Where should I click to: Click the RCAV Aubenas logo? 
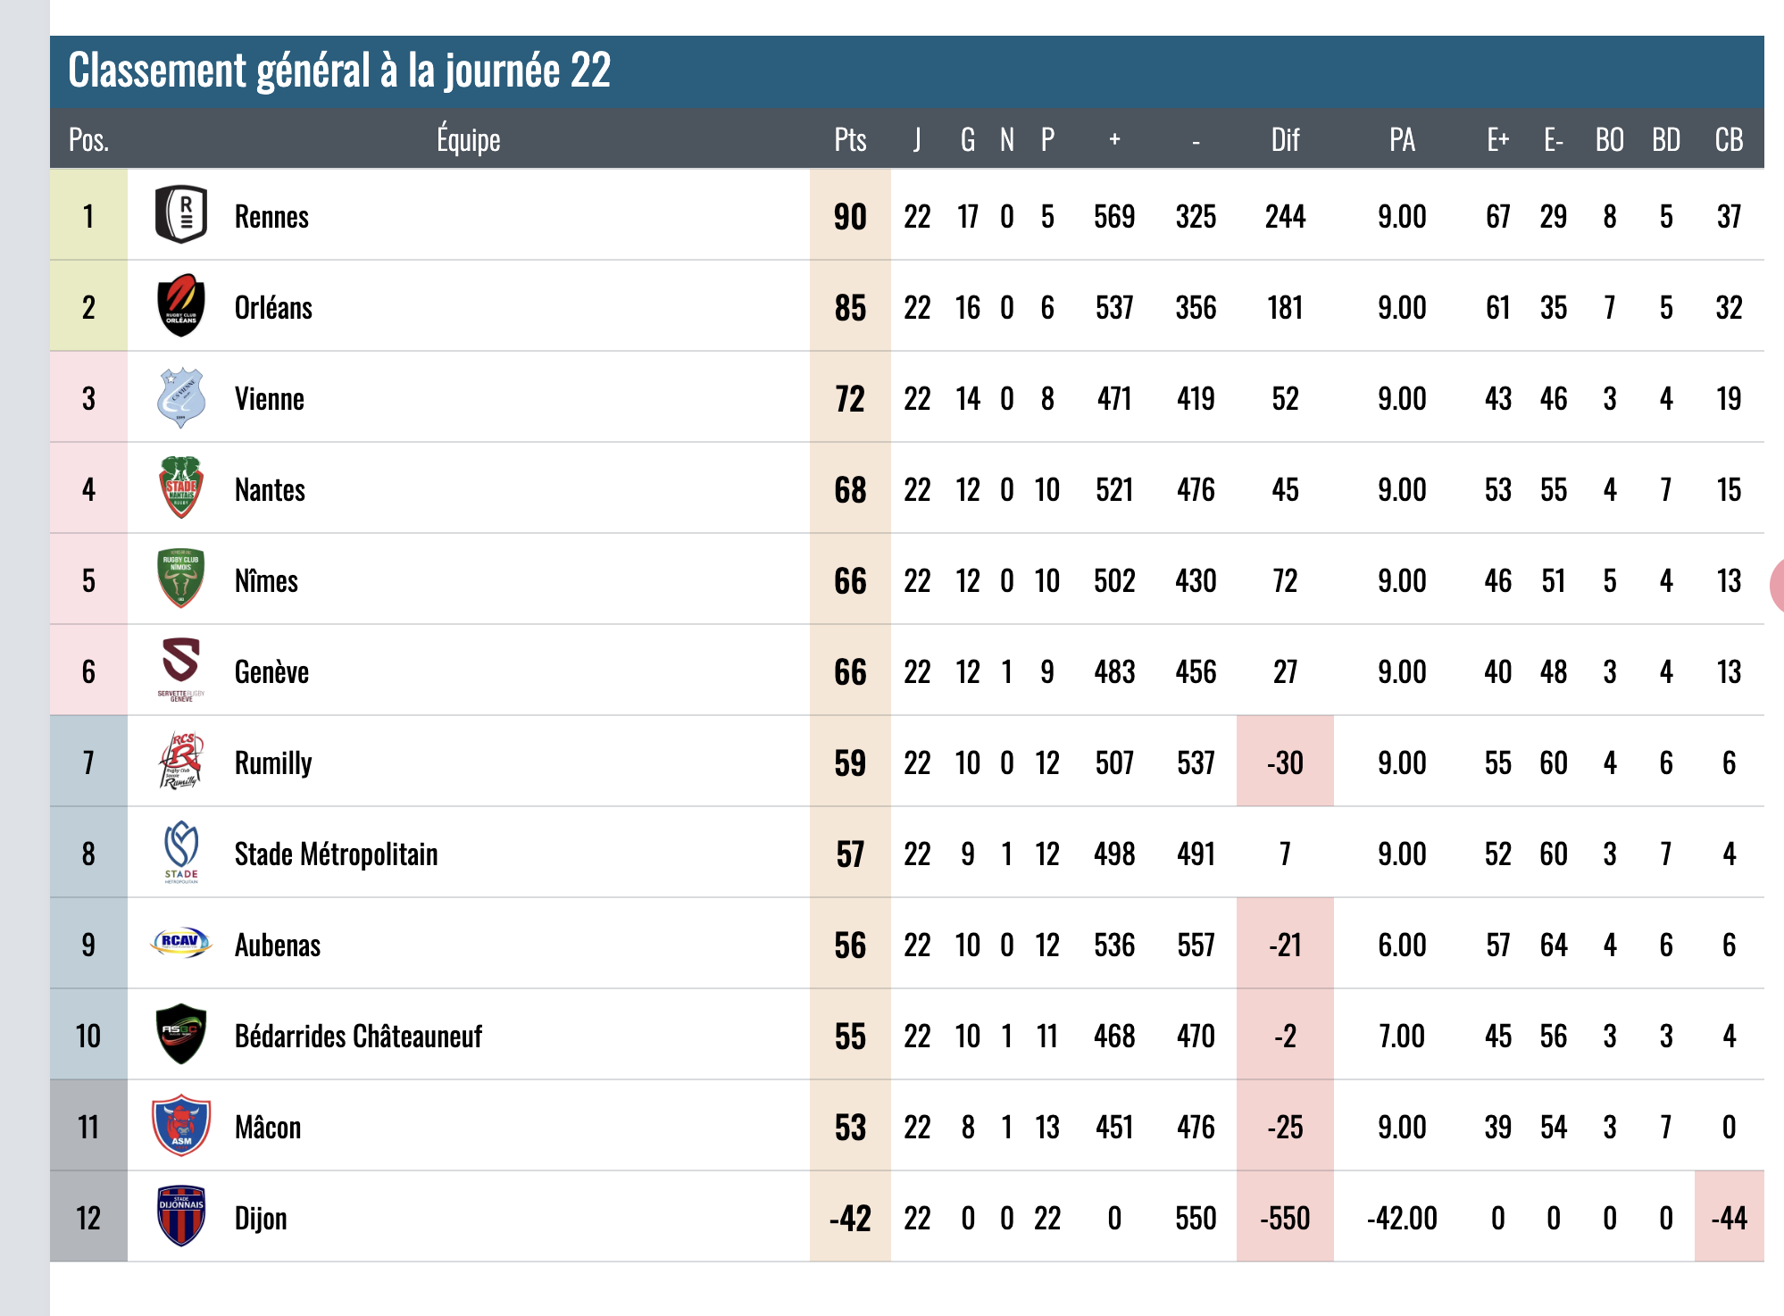click(x=181, y=943)
